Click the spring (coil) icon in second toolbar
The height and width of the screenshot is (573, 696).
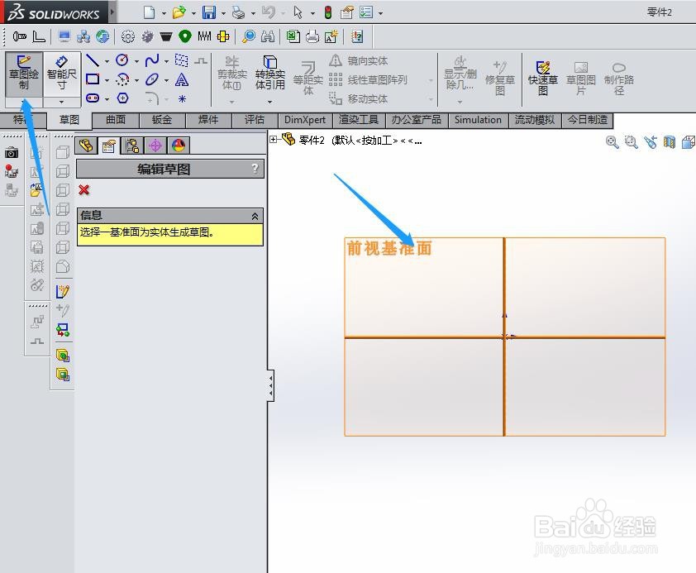204,36
